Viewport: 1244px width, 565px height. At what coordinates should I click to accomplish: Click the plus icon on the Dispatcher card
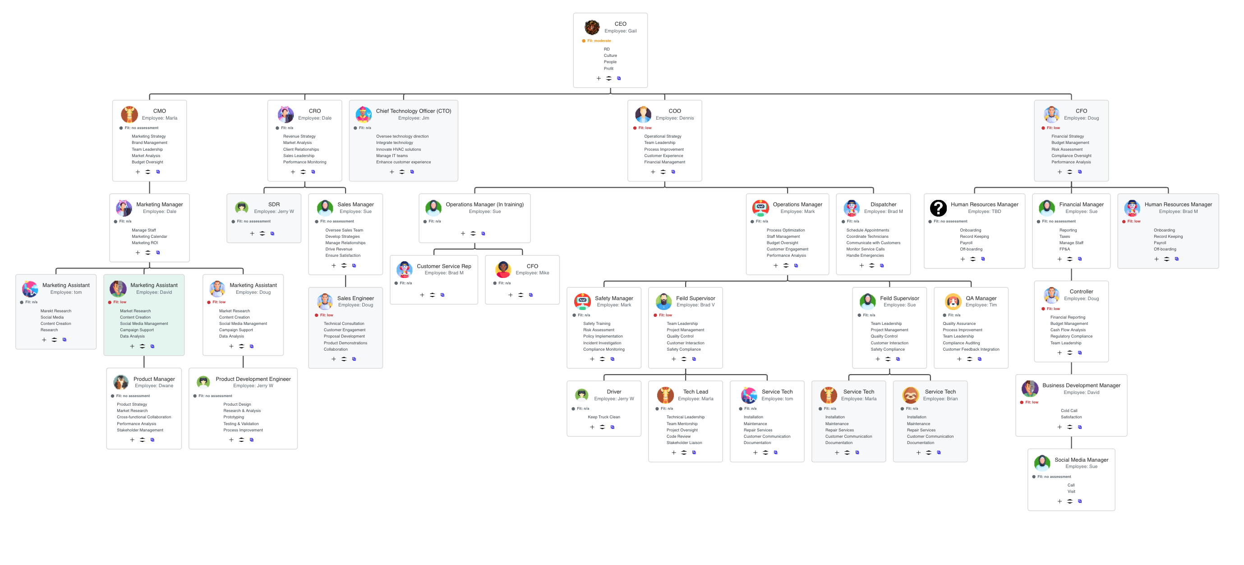(862, 265)
